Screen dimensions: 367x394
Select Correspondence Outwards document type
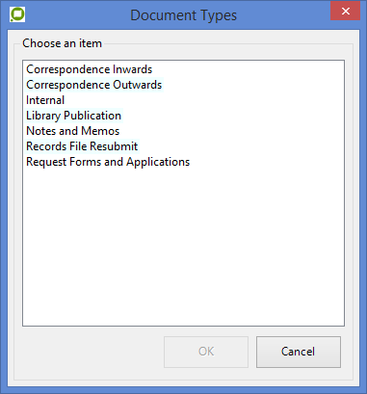[x=94, y=85]
